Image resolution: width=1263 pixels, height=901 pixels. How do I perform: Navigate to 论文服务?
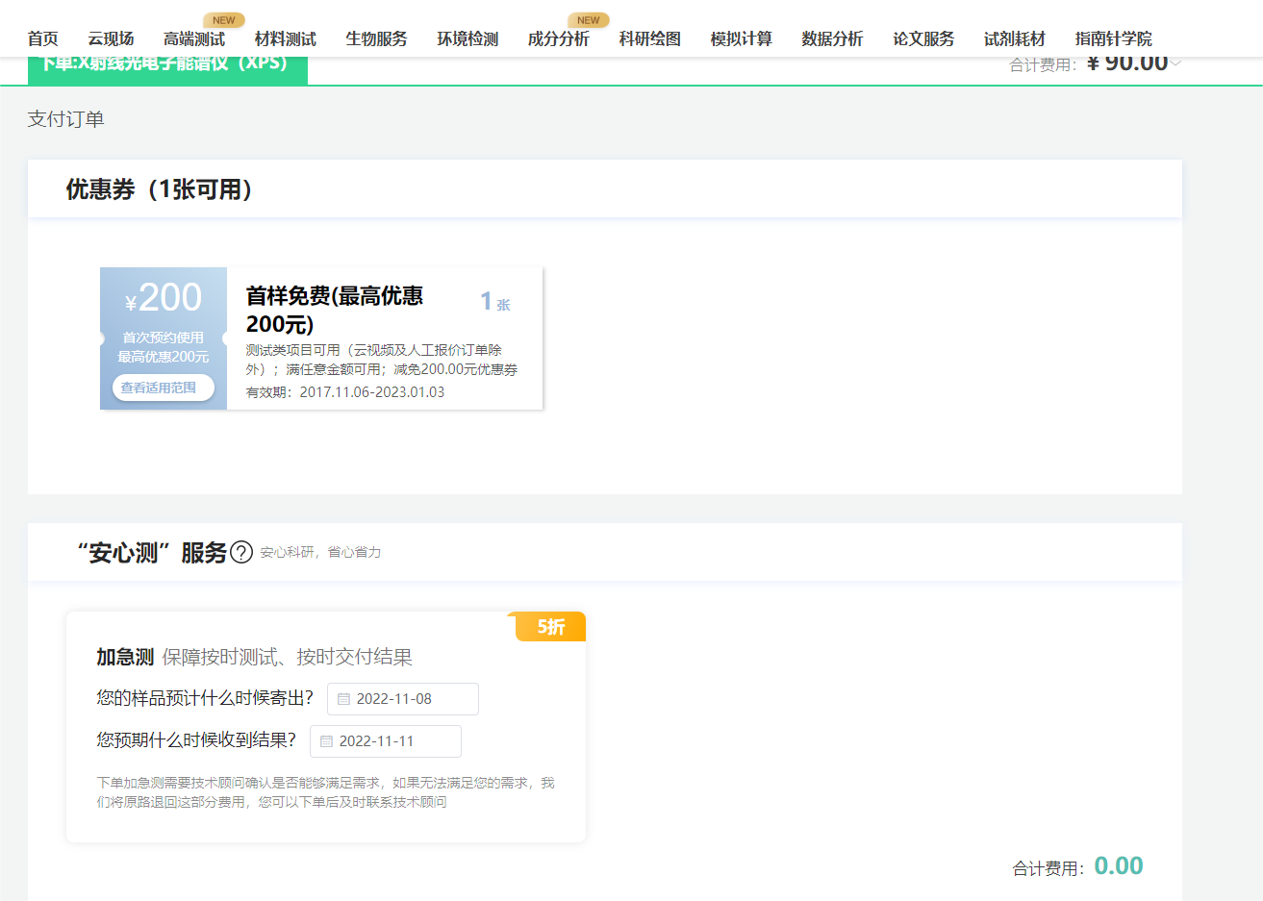tap(924, 38)
